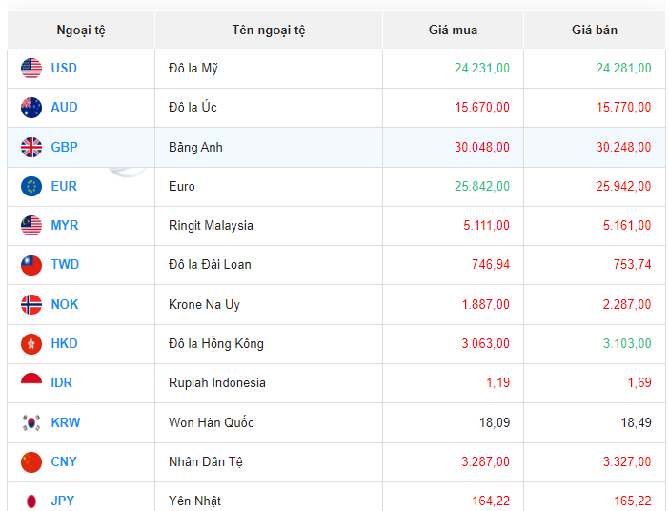The image size is (669, 511).
Task: Click the "Giá mua" column header
Action: (453, 31)
